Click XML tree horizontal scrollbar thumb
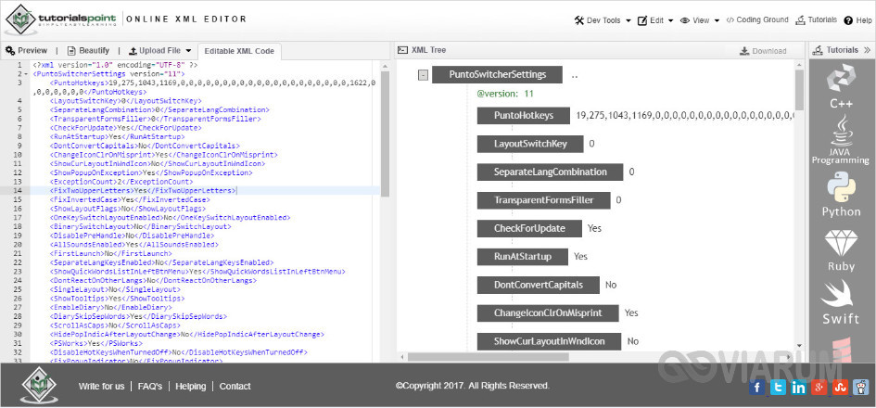 click(x=489, y=357)
